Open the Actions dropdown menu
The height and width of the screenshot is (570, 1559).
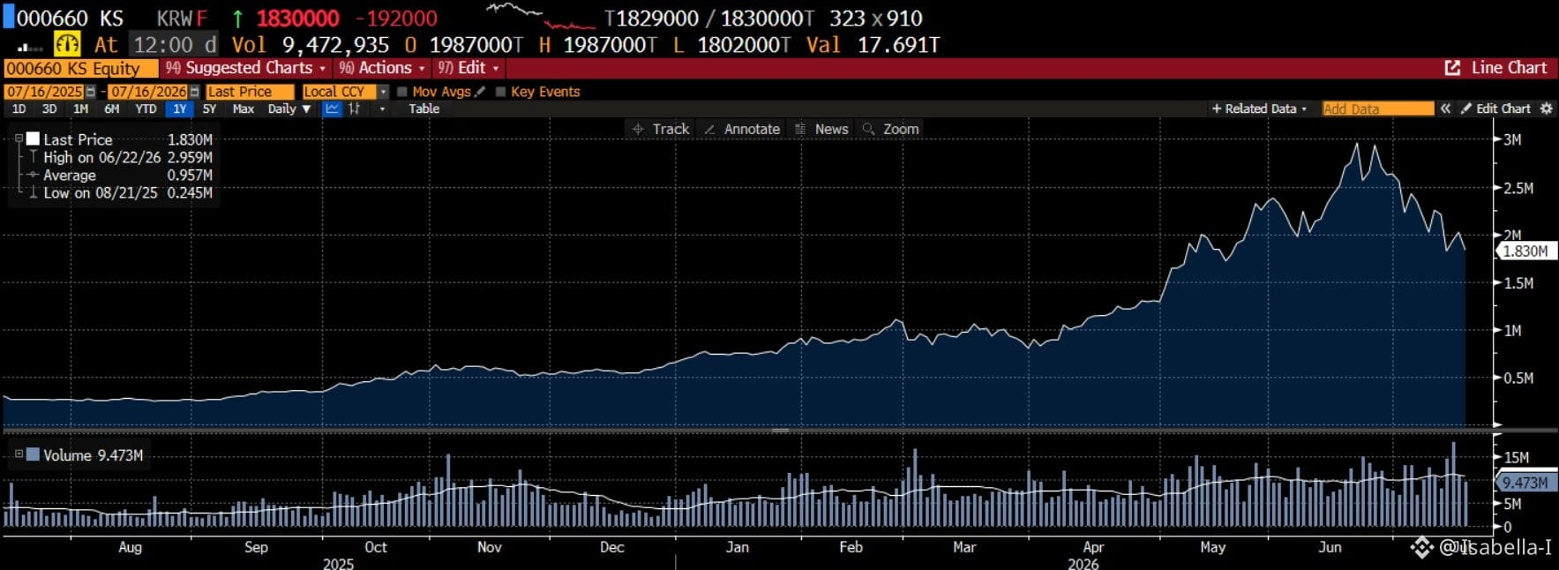382,68
